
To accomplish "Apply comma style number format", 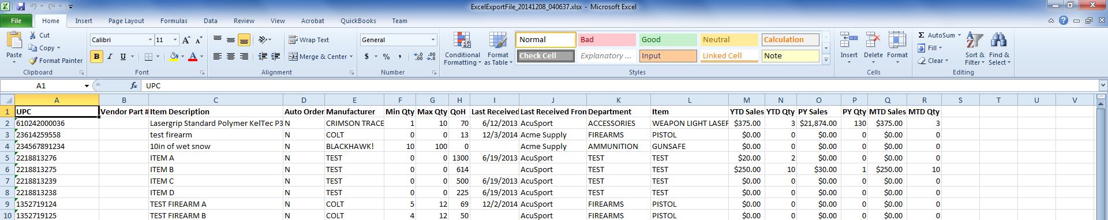I will point(399,57).
